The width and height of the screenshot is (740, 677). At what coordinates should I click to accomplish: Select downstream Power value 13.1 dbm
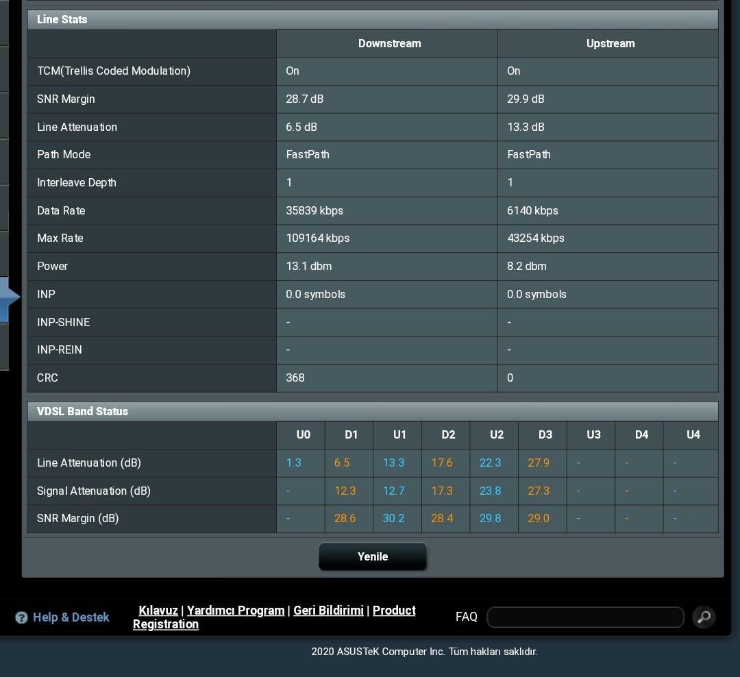[x=308, y=267]
